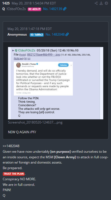Click the Q !CbboFOtcZs tripcode name
111x200 pixels.
[14, 9]
